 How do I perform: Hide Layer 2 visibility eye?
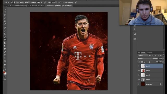tap(139, 80)
